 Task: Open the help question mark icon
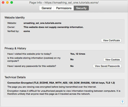point(122,102)
